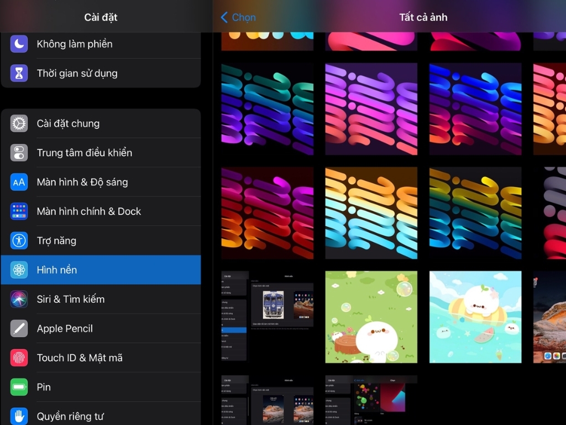
Task: Tap the Cài đặt sidebar title
Action: point(101,17)
